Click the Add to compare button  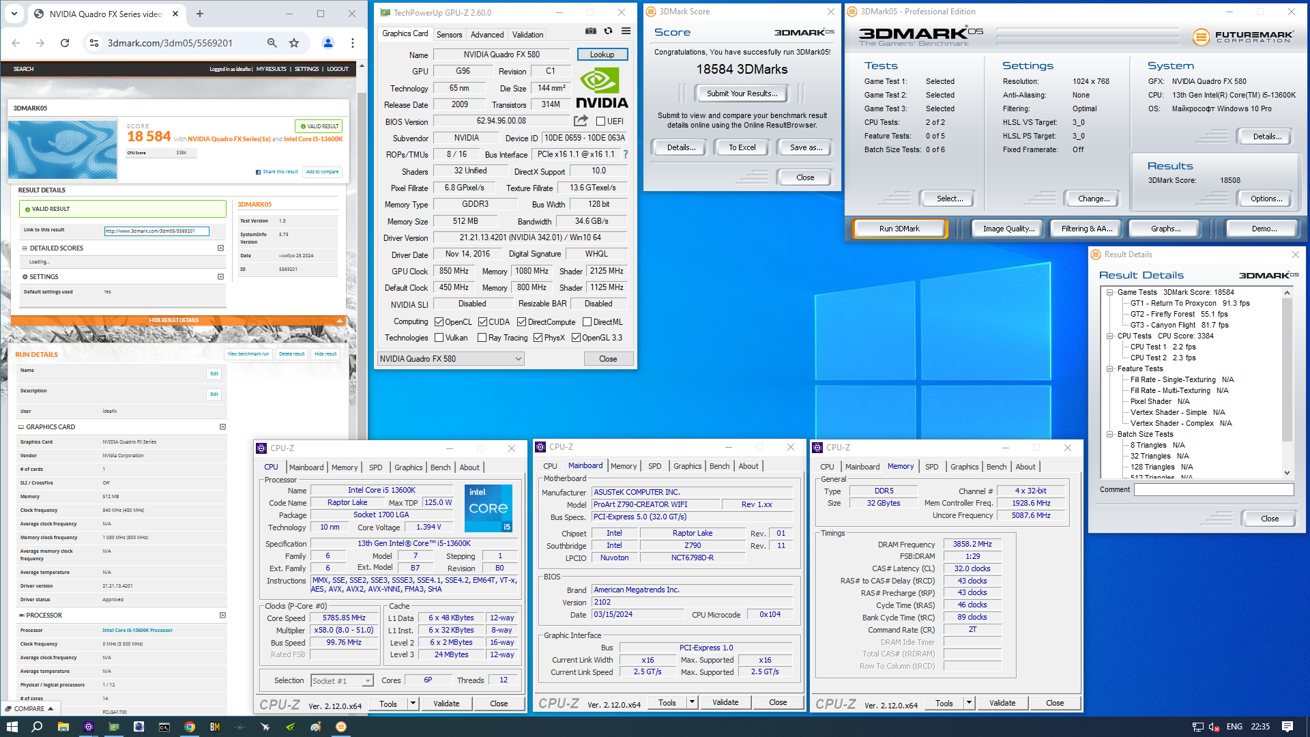322,172
